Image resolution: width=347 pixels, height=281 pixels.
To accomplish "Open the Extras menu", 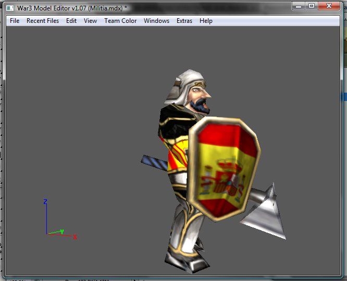I will click(x=184, y=21).
